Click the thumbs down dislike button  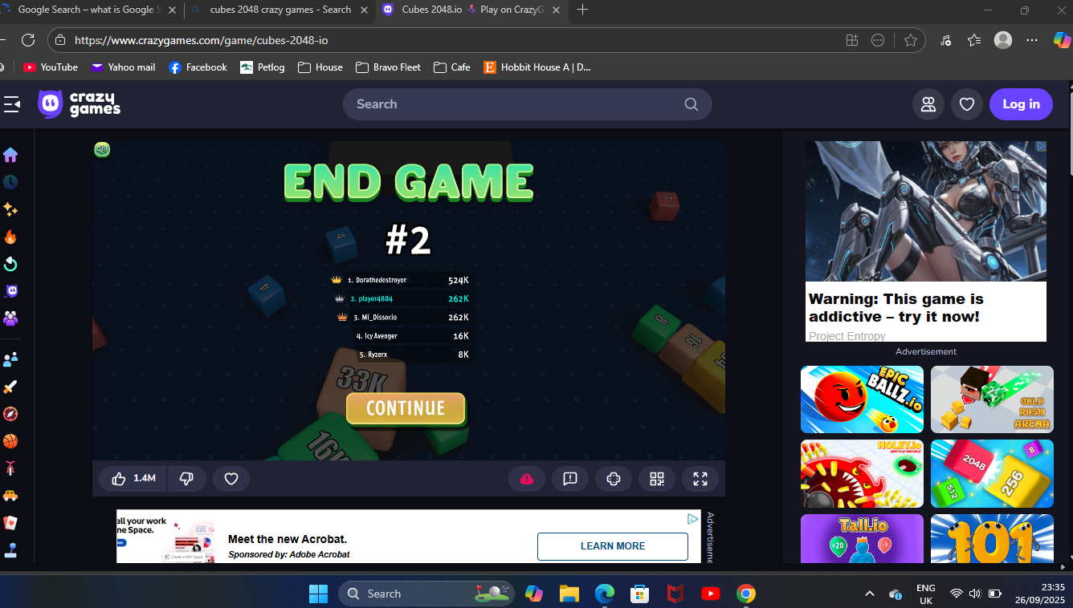point(186,479)
